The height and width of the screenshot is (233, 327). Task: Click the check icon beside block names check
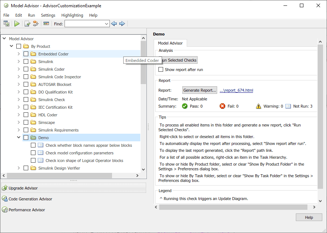(x=41, y=145)
